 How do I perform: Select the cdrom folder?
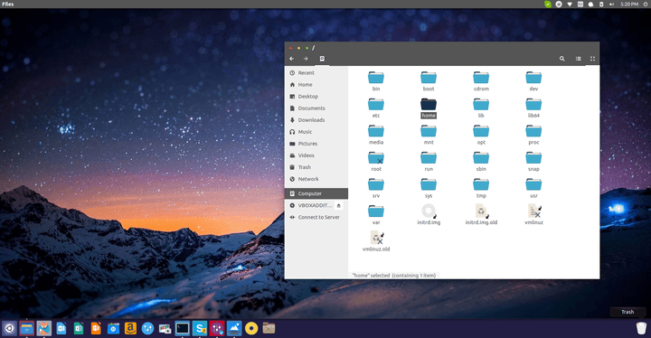click(481, 81)
